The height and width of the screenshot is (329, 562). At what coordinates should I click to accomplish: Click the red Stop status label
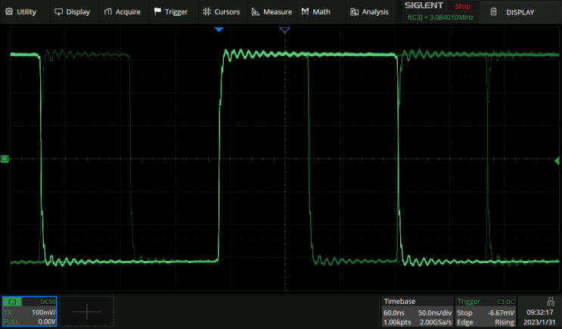point(461,6)
